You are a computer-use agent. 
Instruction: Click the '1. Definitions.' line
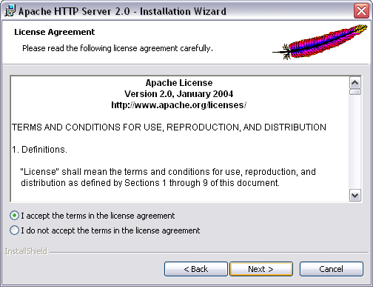(39, 150)
